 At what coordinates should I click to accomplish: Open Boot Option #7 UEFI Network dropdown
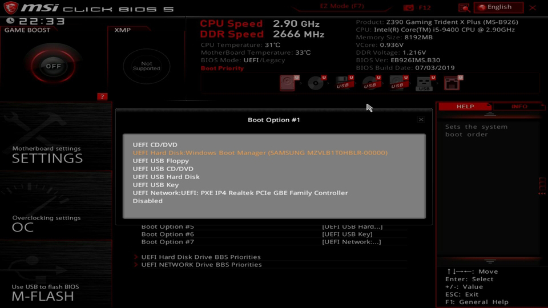[351, 242]
